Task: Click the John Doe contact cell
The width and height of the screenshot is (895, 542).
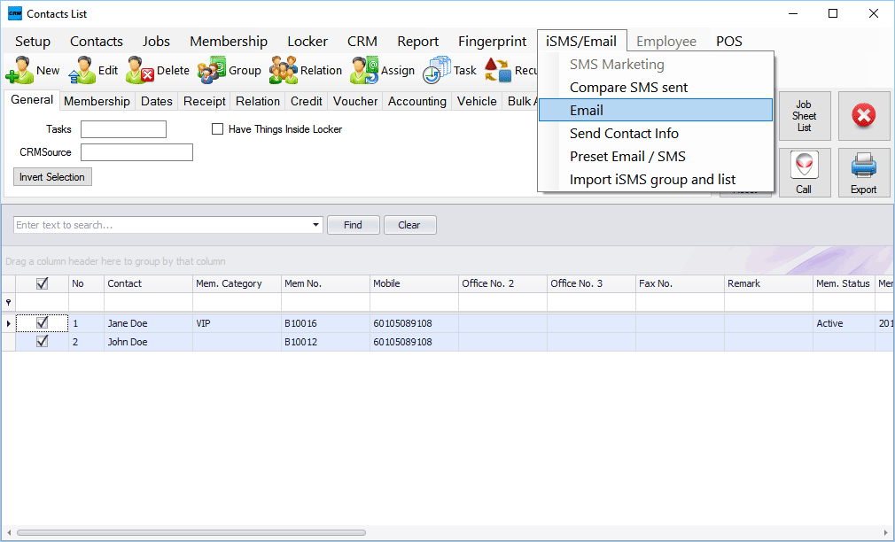Action: coord(148,342)
